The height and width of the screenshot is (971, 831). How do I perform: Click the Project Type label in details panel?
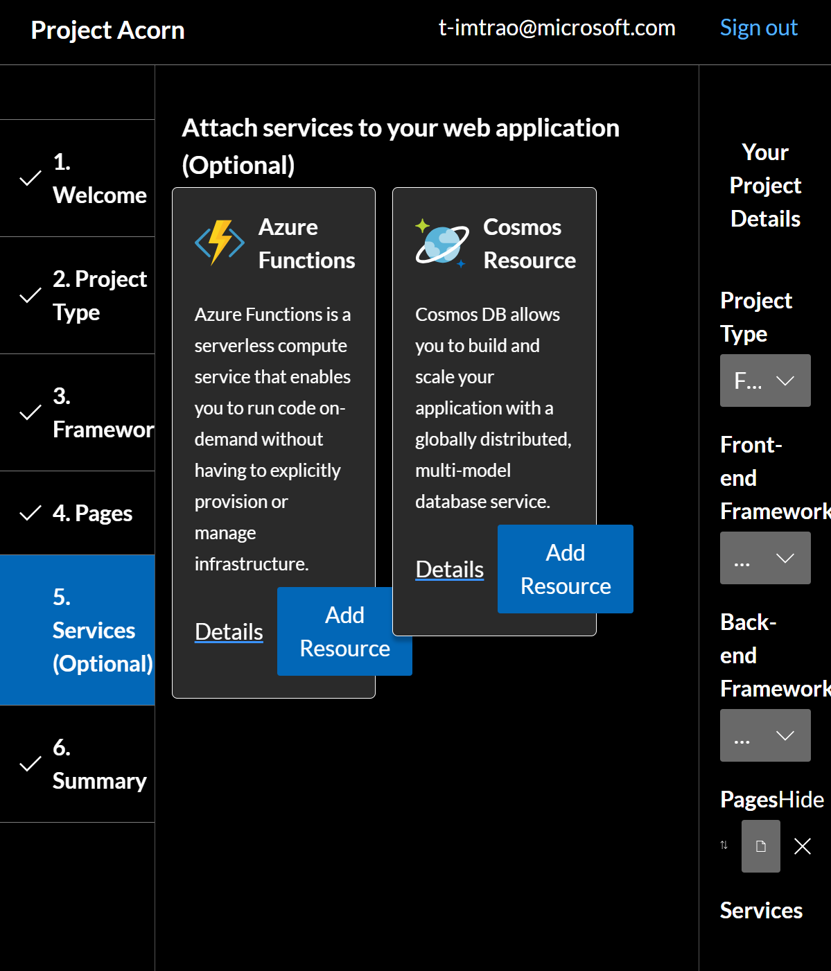click(x=755, y=317)
